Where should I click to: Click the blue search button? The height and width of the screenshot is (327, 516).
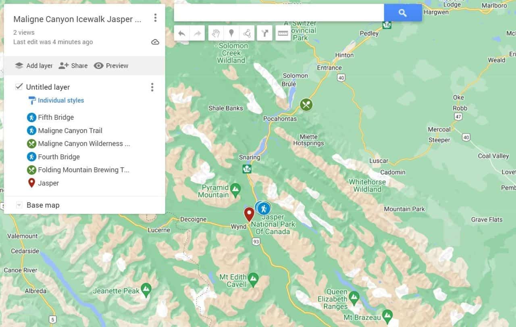(x=403, y=13)
